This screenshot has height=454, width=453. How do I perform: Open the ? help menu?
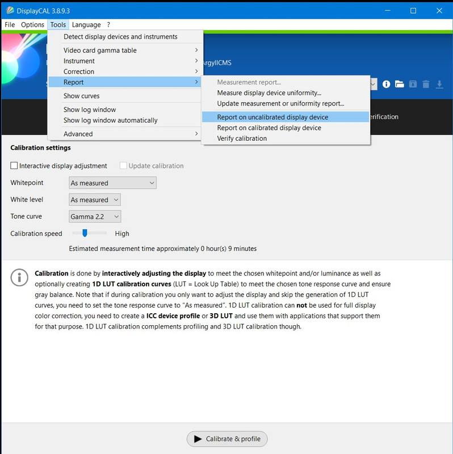coord(108,24)
